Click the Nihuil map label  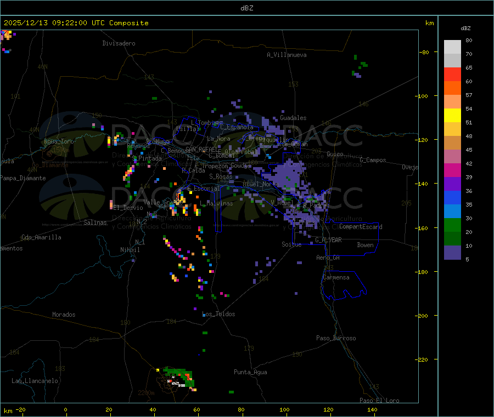pyautogui.click(x=130, y=250)
